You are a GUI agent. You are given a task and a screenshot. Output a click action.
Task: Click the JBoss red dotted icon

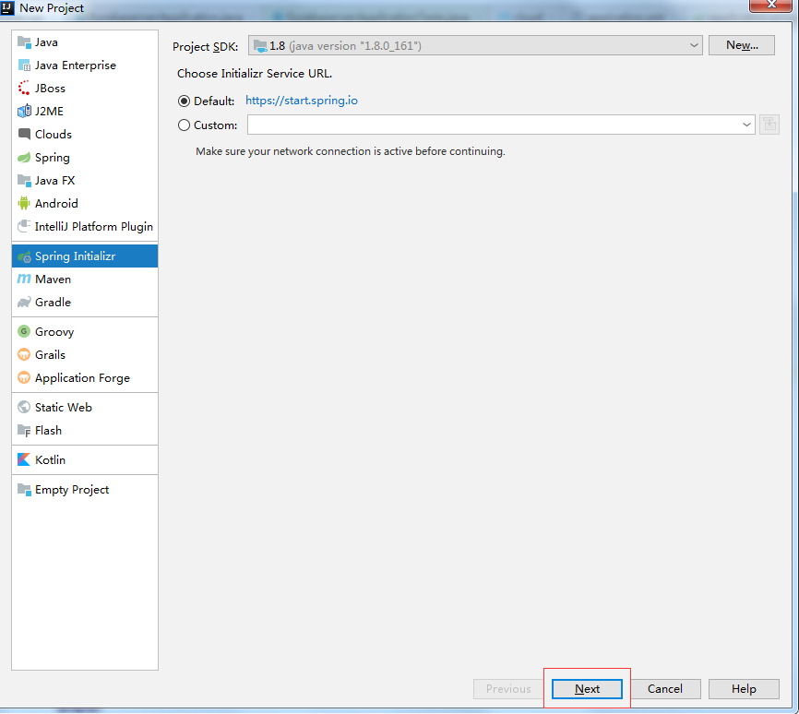(24, 89)
